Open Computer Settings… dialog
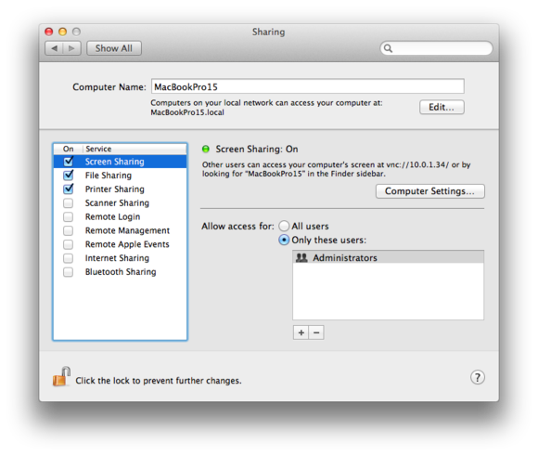 click(429, 191)
